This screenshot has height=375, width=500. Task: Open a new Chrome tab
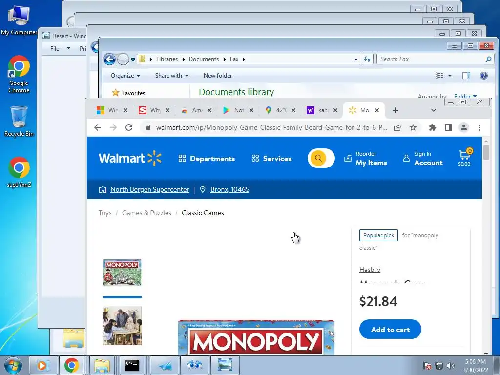[396, 110]
